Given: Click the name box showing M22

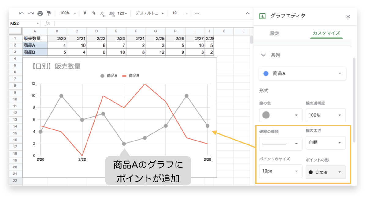Looking at the screenshot, I should click(x=24, y=23).
